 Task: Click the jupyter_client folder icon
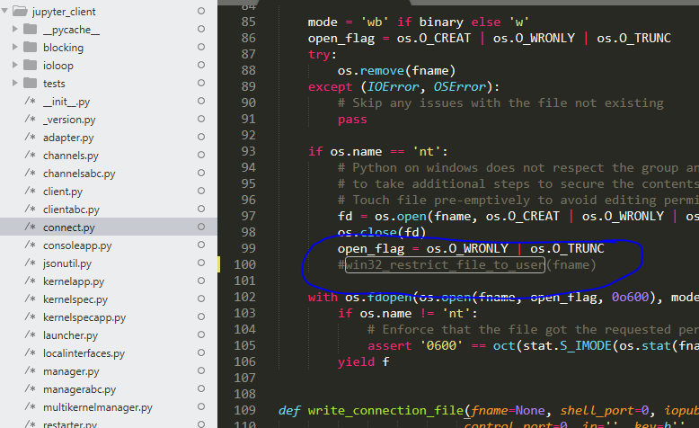click(x=20, y=11)
